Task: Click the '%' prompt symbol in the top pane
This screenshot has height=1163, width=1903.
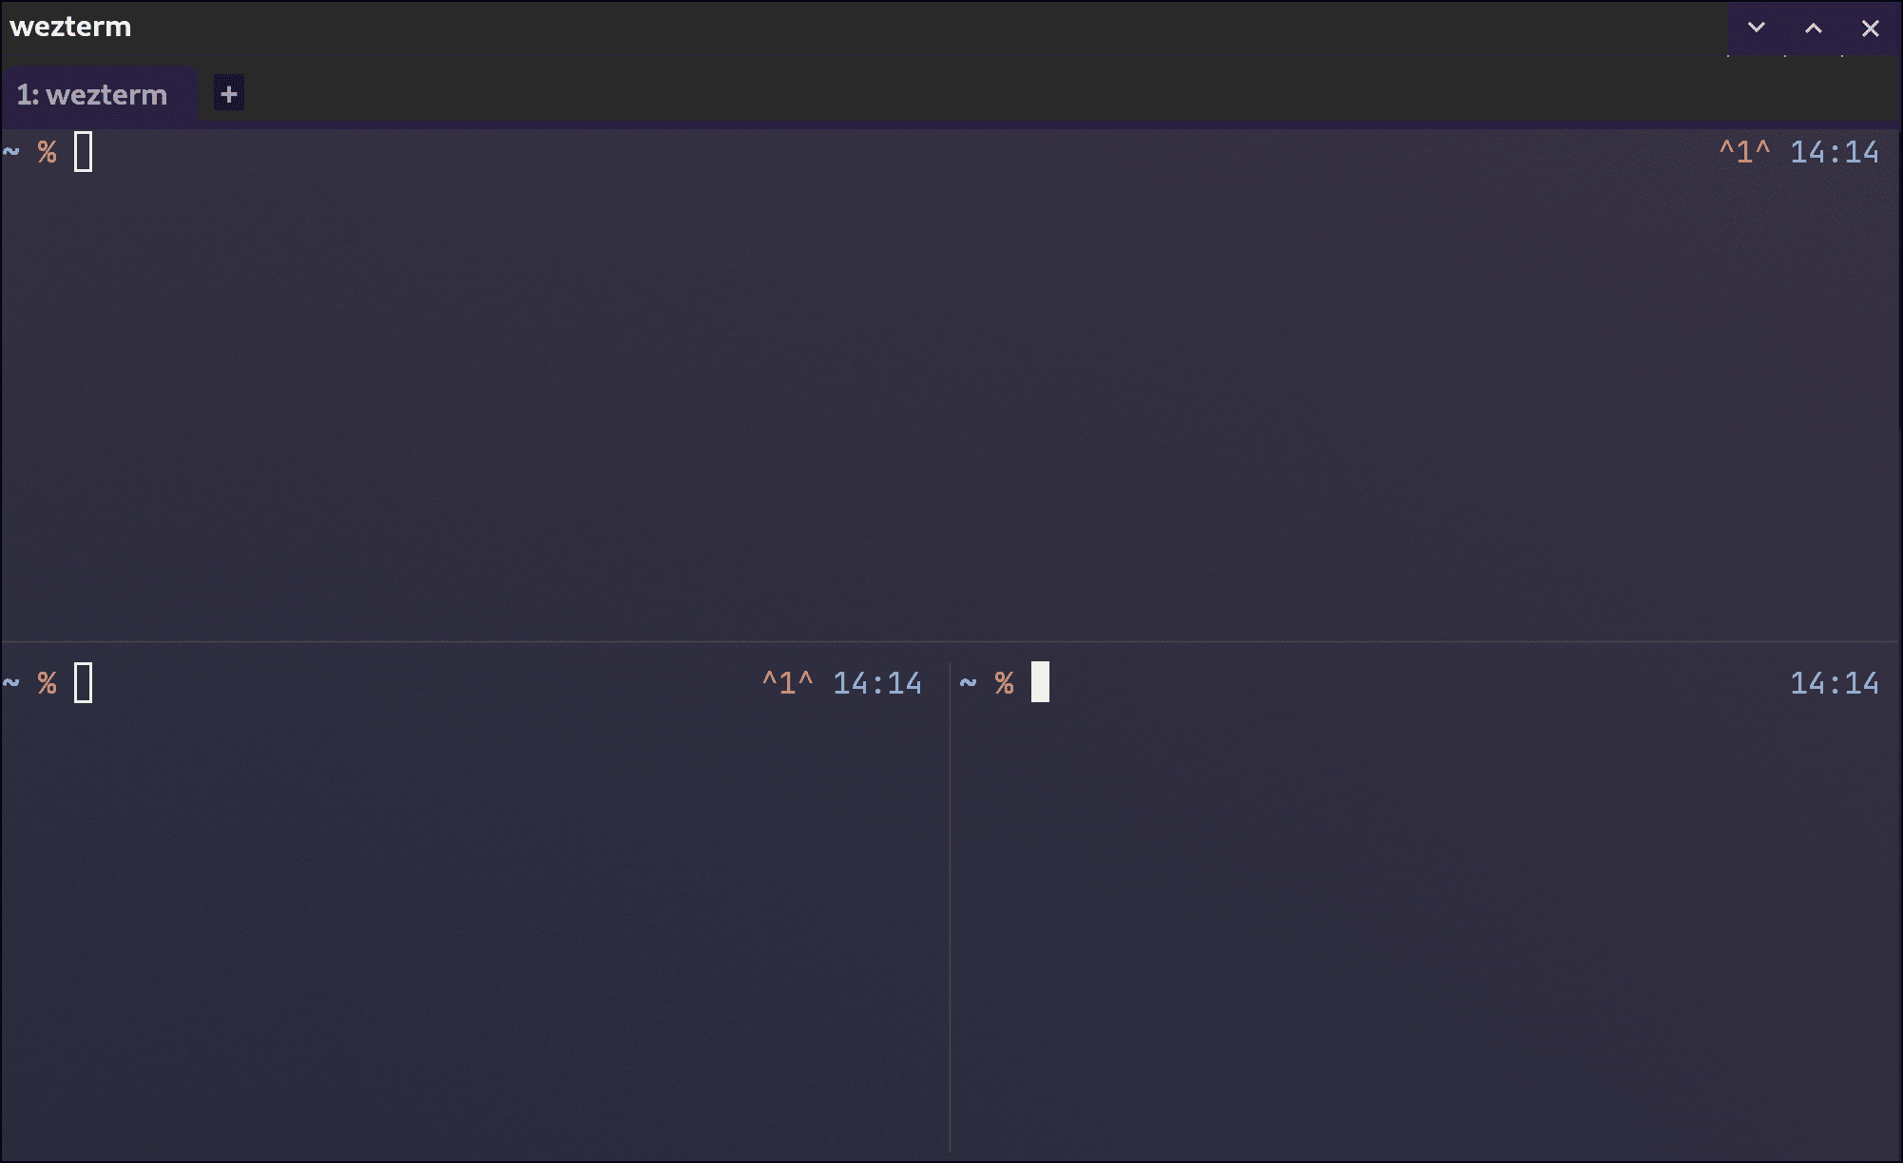Action: click(x=46, y=152)
